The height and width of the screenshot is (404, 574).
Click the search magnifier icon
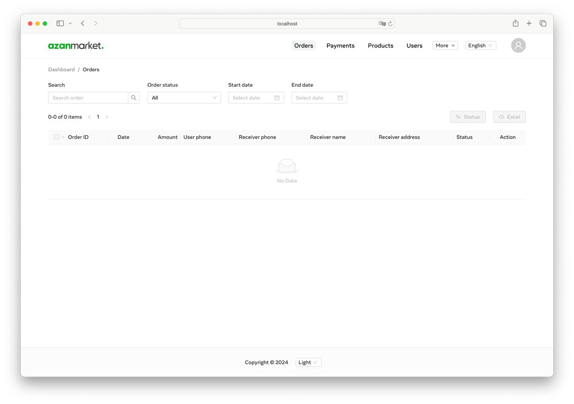click(134, 97)
